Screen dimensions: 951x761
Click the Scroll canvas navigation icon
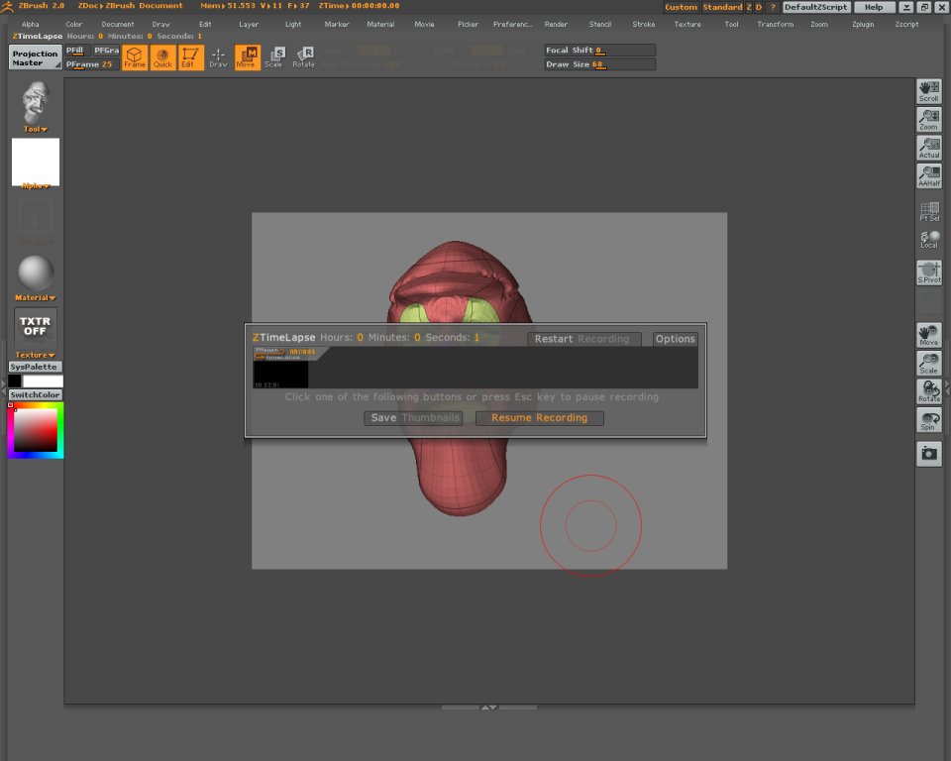pyautogui.click(x=928, y=91)
